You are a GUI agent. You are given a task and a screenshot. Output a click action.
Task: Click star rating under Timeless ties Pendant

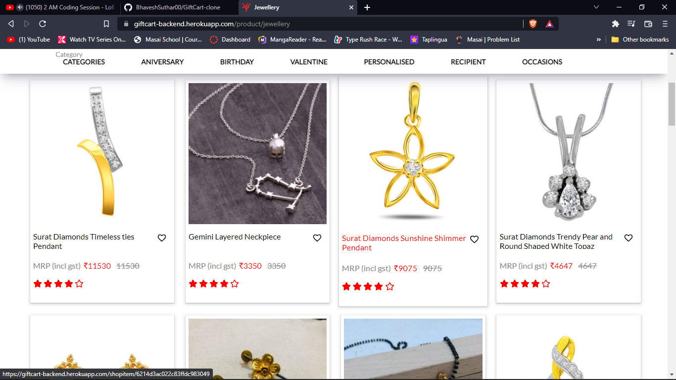coord(58,284)
